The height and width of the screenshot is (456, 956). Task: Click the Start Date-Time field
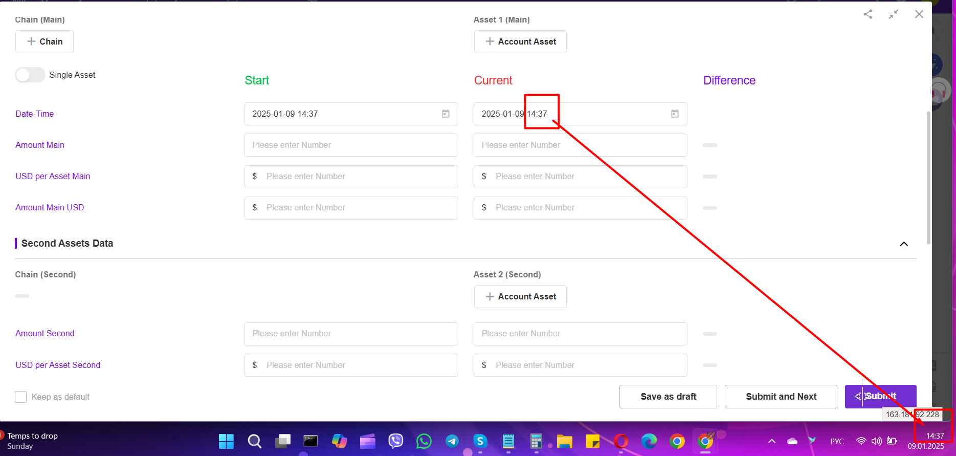click(351, 114)
